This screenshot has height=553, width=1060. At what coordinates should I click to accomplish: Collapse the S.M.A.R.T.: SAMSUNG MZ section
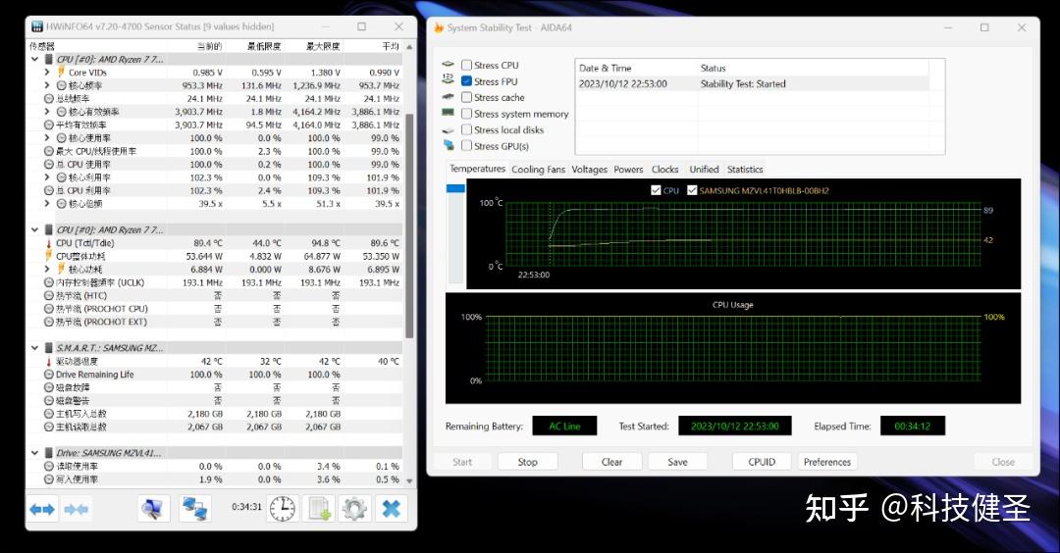[x=35, y=348]
